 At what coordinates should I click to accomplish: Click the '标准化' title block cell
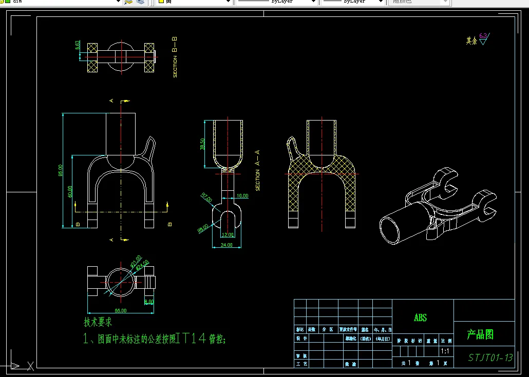(x=351, y=338)
